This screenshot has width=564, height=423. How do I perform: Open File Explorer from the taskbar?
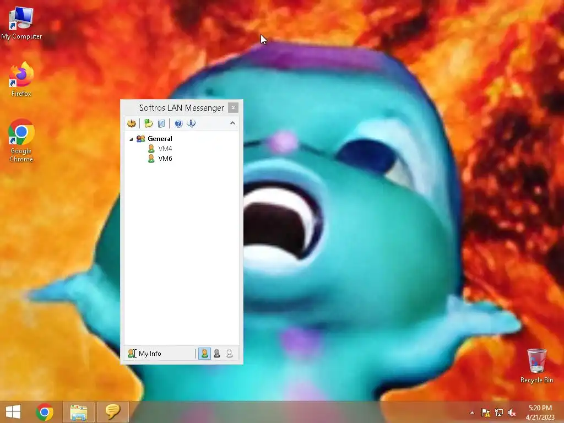coord(78,412)
